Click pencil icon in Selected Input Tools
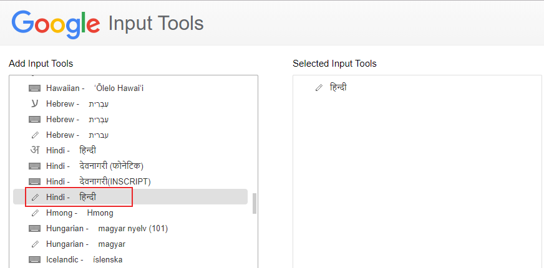The image size is (544, 268). (x=319, y=88)
